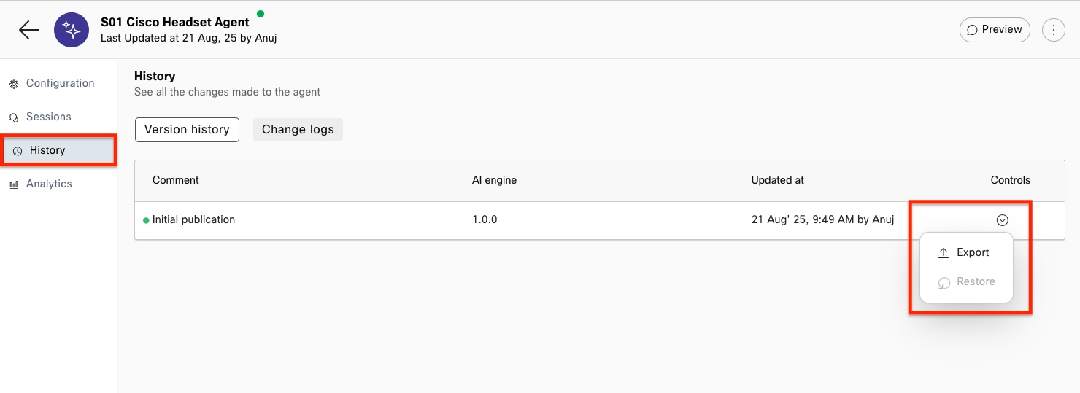Viewport: 1080px width, 393px height.
Task: Click the Analytics bar chart icon
Action: click(14, 185)
